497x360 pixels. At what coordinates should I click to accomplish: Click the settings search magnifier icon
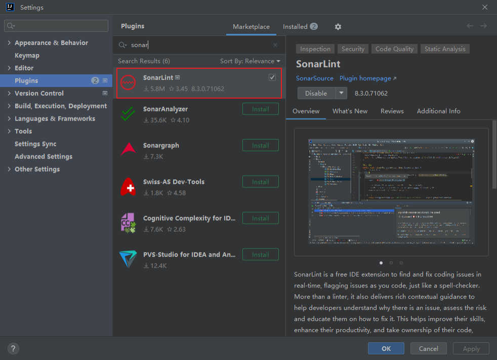11,26
